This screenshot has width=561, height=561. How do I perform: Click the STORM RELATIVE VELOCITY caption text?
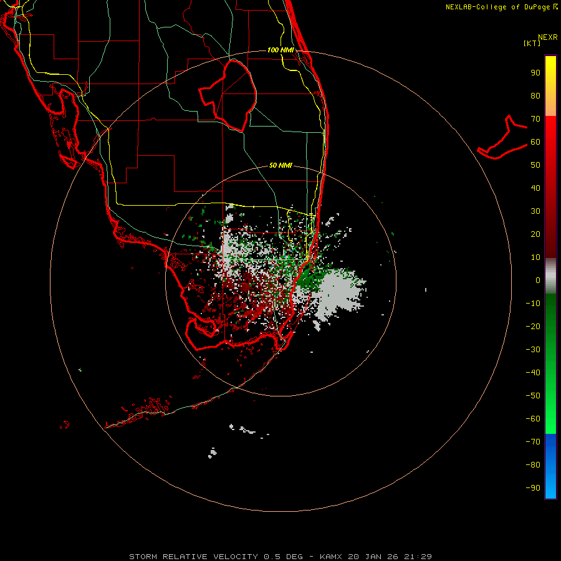193,557
